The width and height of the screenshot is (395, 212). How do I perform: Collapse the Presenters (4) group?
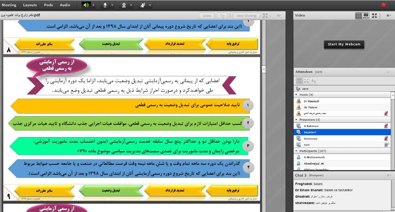(297, 120)
